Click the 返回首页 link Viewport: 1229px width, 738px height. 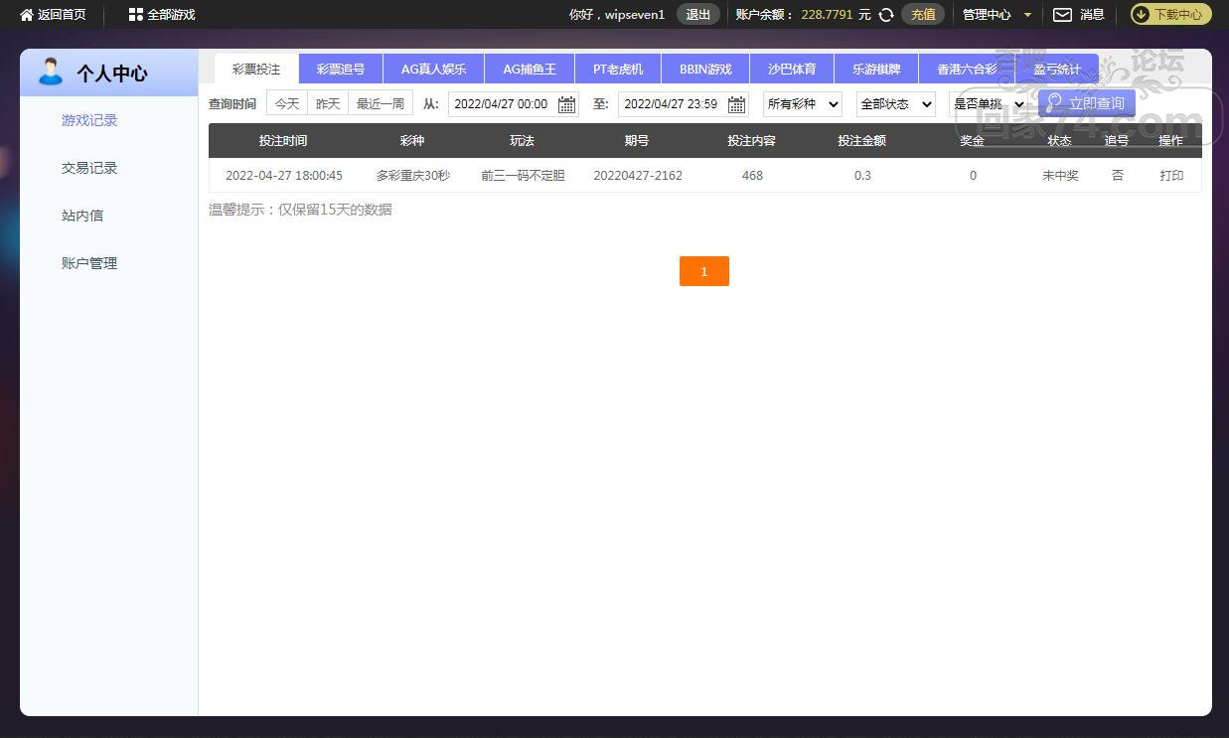pos(62,15)
